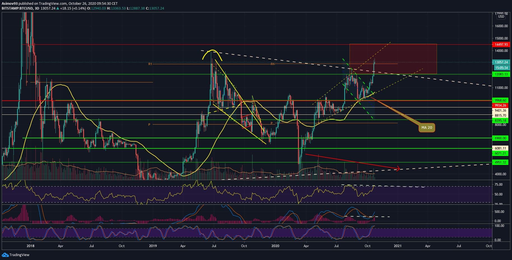The height and width of the screenshot is (260, 512).
Task: Click the MA 20 callout label
Action: [x=427, y=128]
